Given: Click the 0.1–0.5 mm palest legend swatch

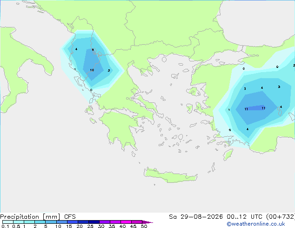Looking at the screenshot, I should [8, 222].
